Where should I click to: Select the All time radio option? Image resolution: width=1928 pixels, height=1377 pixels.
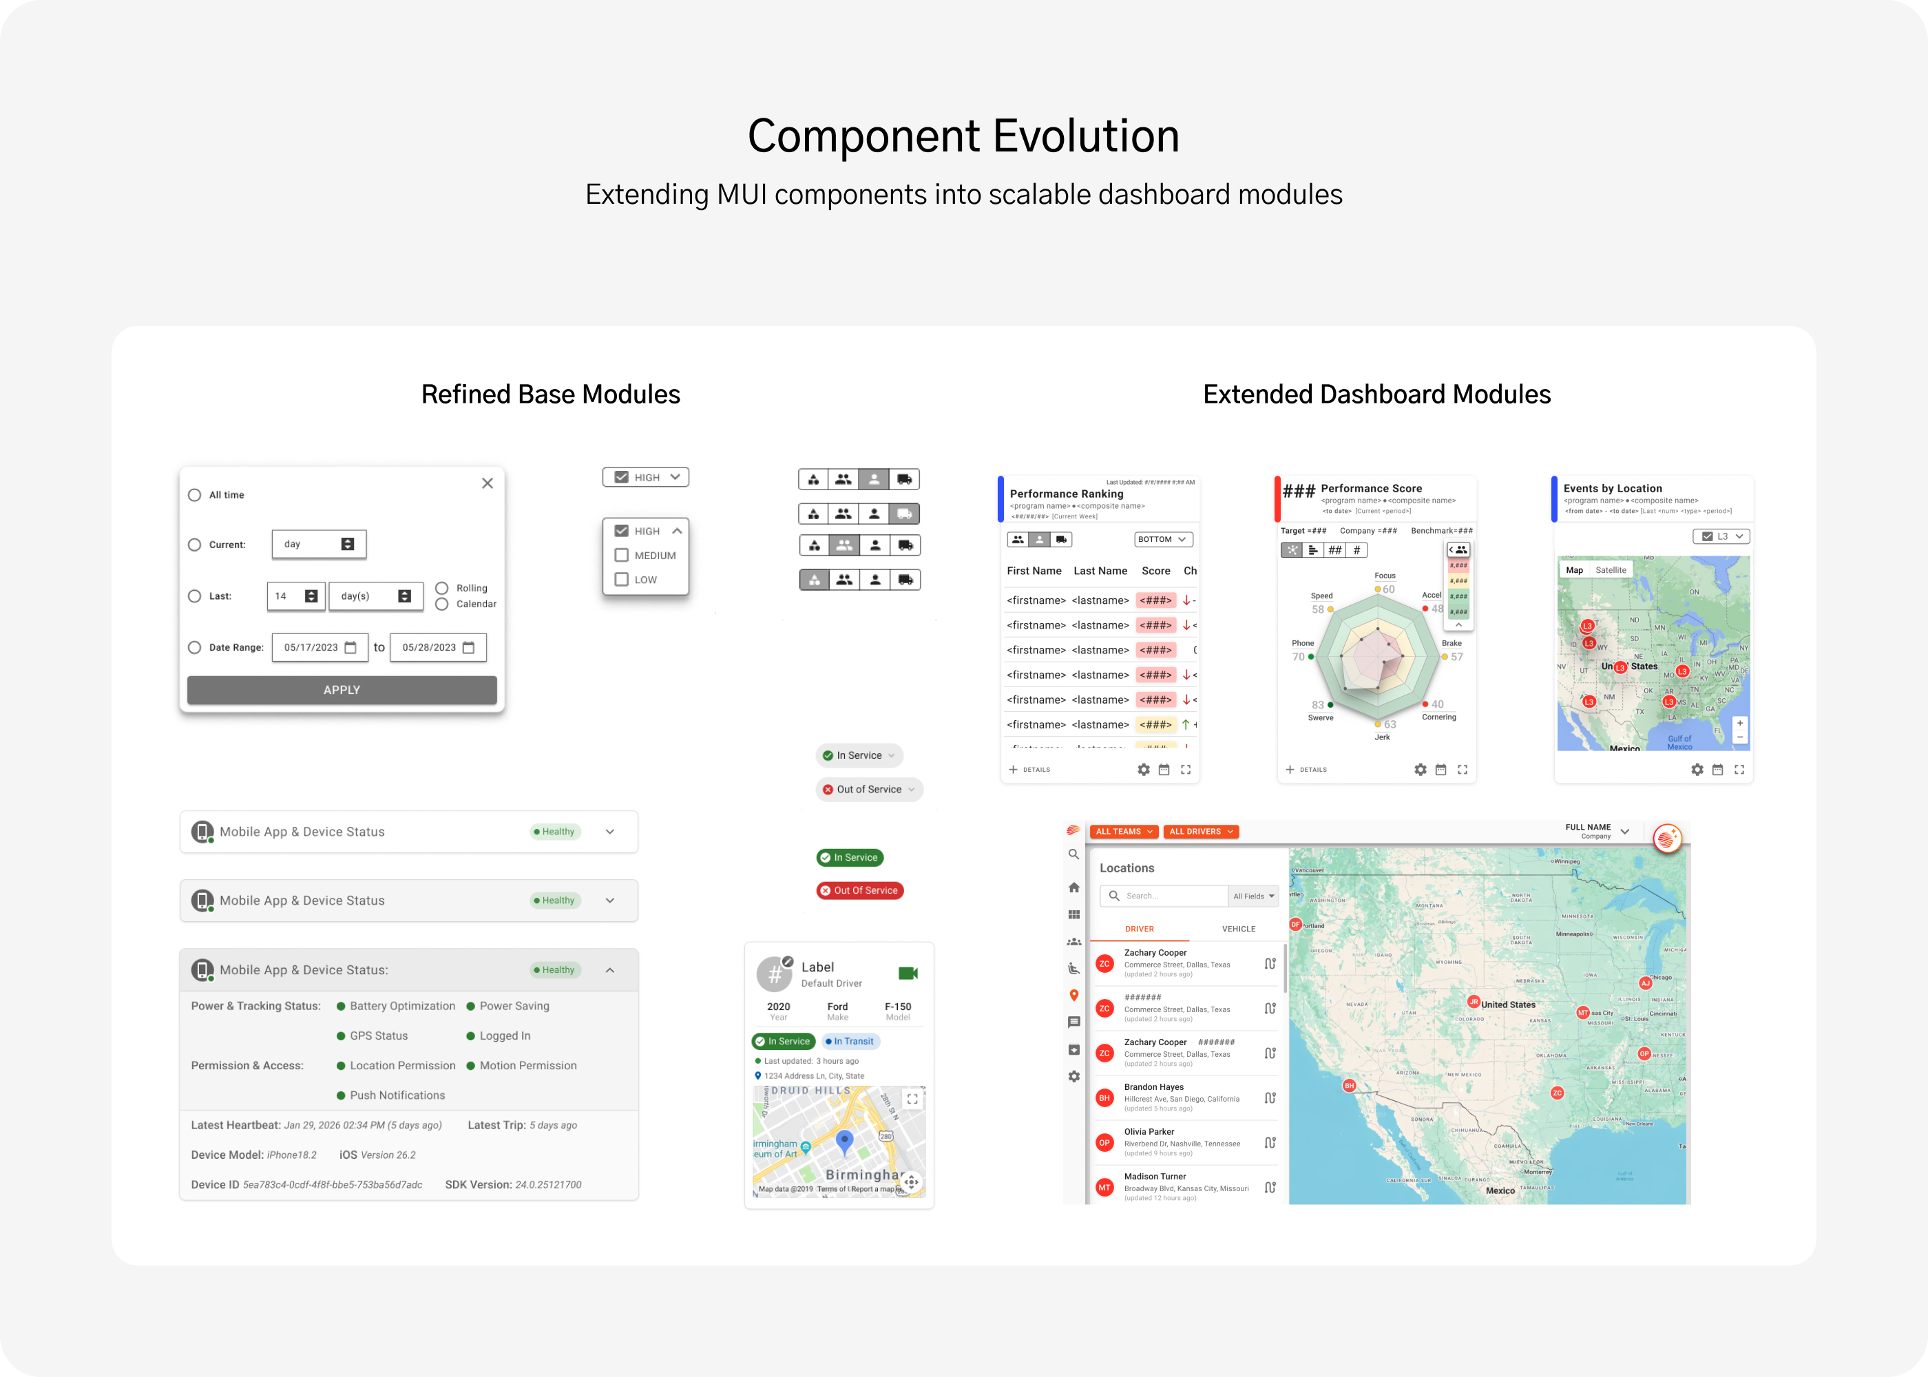click(x=194, y=495)
